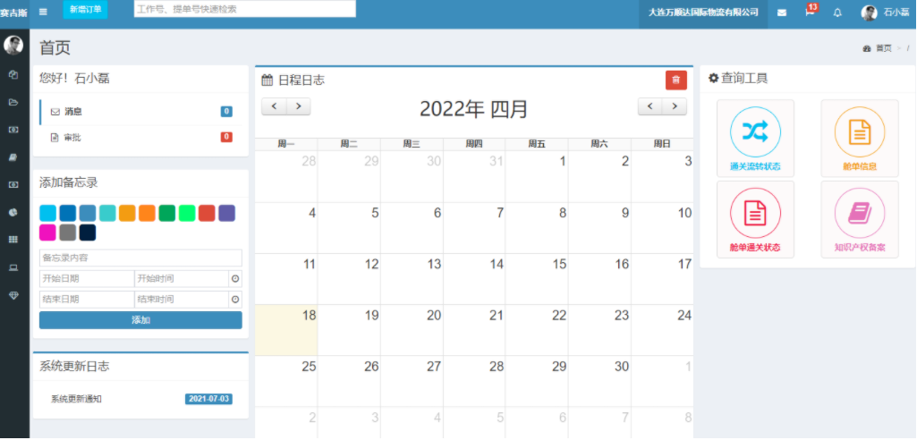Click the 添加 button to add the memo
This screenshot has height=440, width=917.
(140, 320)
